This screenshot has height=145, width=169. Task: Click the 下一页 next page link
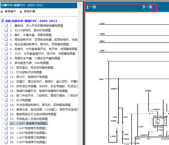(147, 7)
